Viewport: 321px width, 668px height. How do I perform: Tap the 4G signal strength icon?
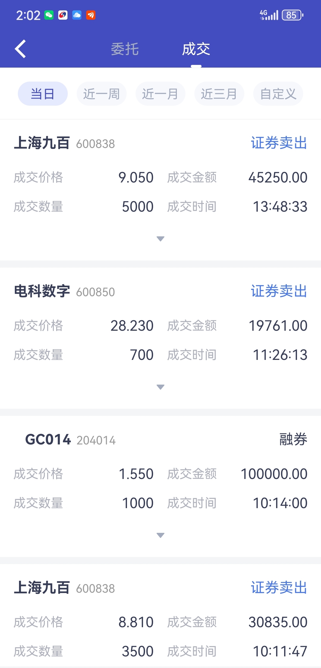pyautogui.click(x=269, y=15)
